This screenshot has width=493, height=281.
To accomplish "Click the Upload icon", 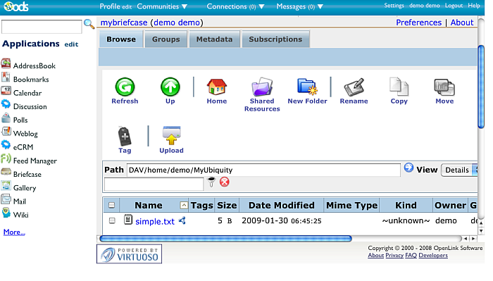I will 171,136.
